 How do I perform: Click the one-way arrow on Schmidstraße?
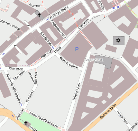pyautogui.click(x=53, y=47)
